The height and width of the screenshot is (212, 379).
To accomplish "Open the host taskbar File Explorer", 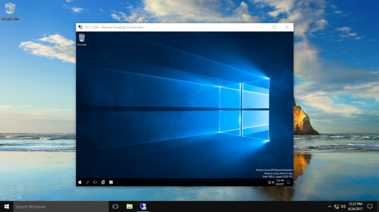I will (130, 206).
